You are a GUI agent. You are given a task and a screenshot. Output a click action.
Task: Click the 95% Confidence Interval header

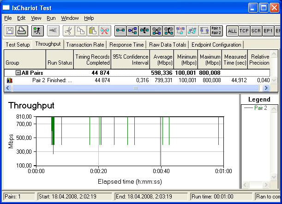tap(131, 60)
